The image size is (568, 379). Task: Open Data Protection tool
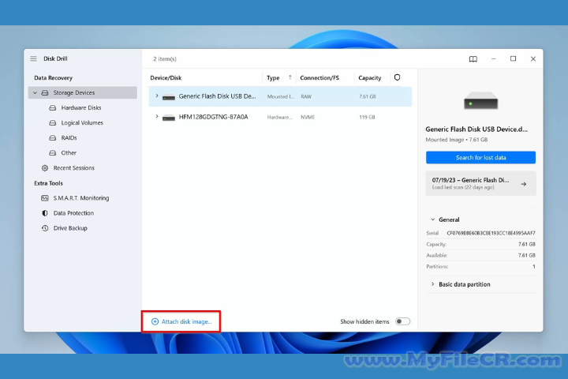[x=73, y=213]
